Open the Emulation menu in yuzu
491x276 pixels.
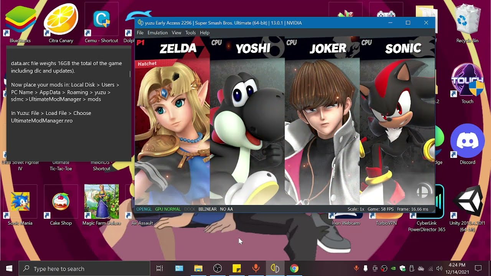(x=158, y=33)
